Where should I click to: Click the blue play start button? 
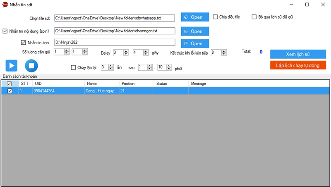coord(12,65)
